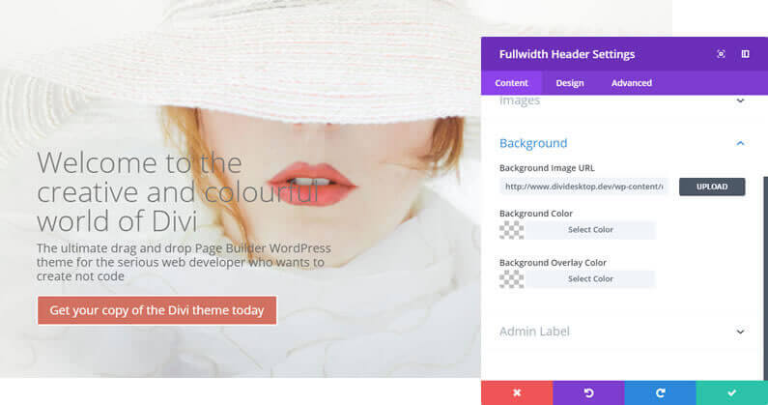Screen dimensions: 768x405
Task: Click the snap modal to sidebar icon
Action: click(745, 54)
